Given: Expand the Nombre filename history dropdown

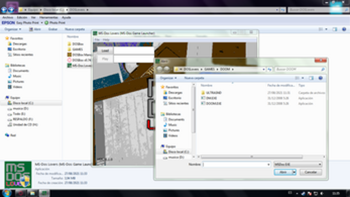Looking at the screenshot, I should point(268,164).
